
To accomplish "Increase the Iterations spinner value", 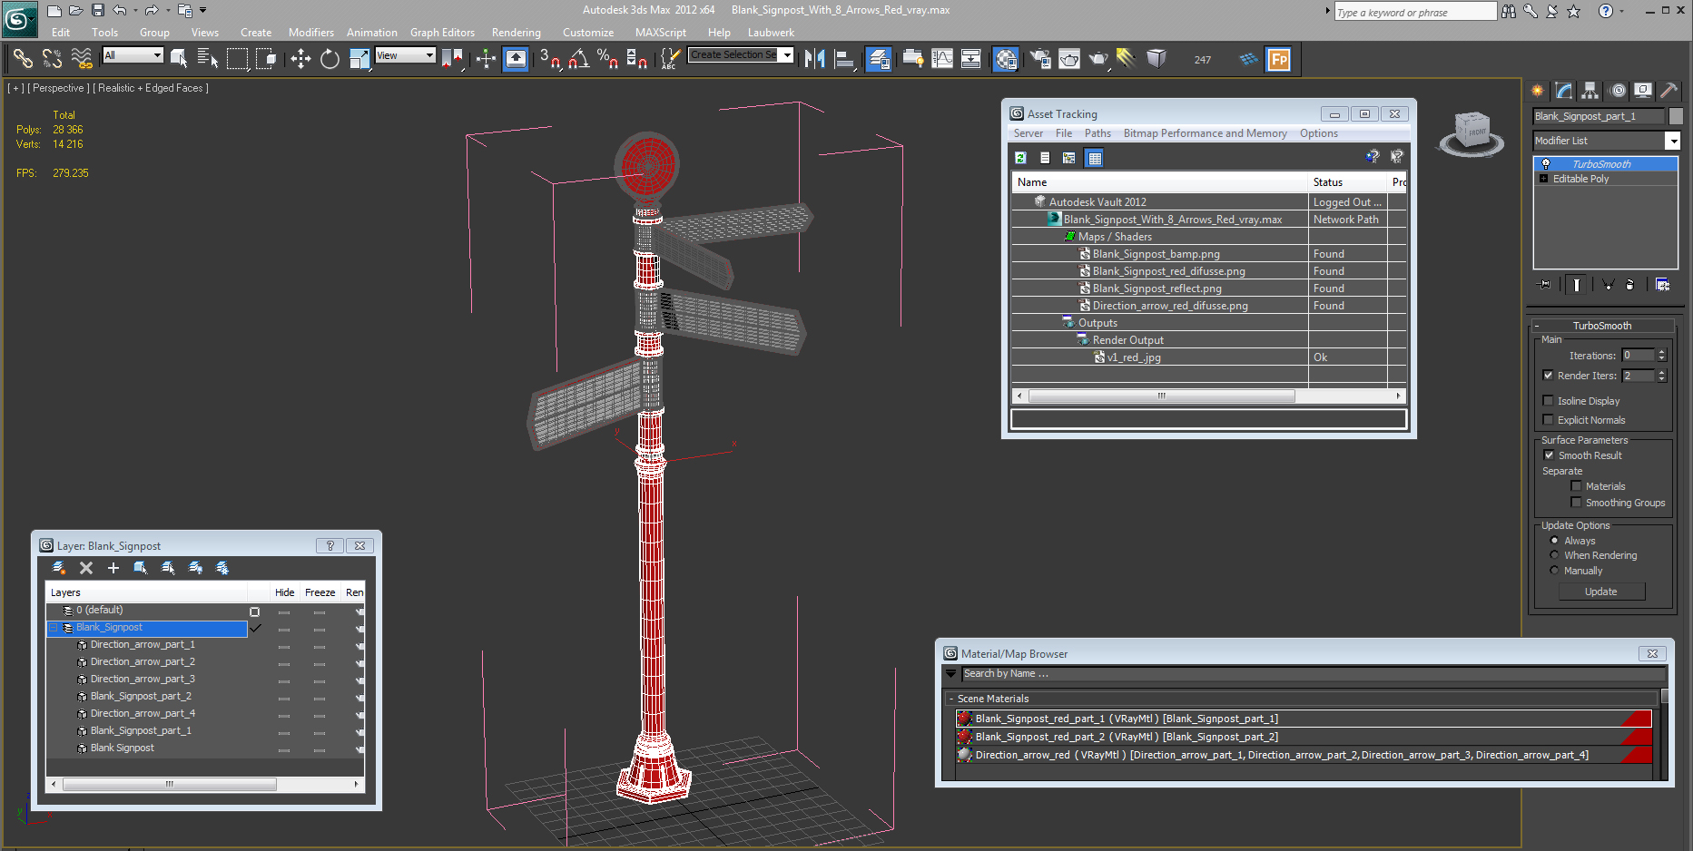I will [x=1662, y=352].
